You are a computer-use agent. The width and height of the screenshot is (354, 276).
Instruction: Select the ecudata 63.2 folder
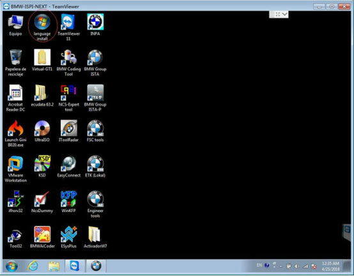click(x=42, y=95)
